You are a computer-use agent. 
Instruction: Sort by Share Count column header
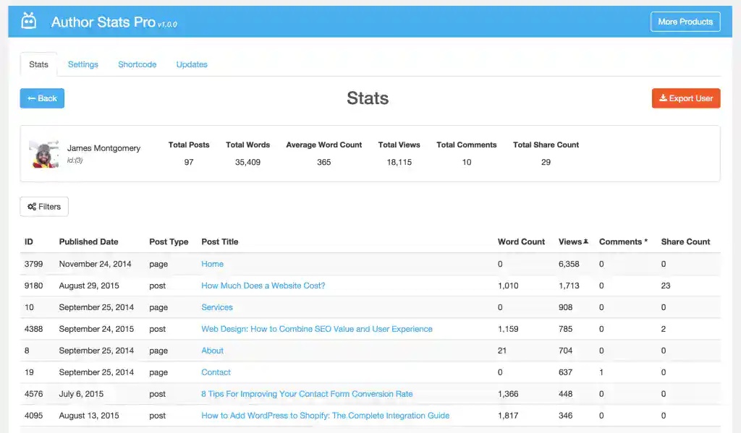685,241
